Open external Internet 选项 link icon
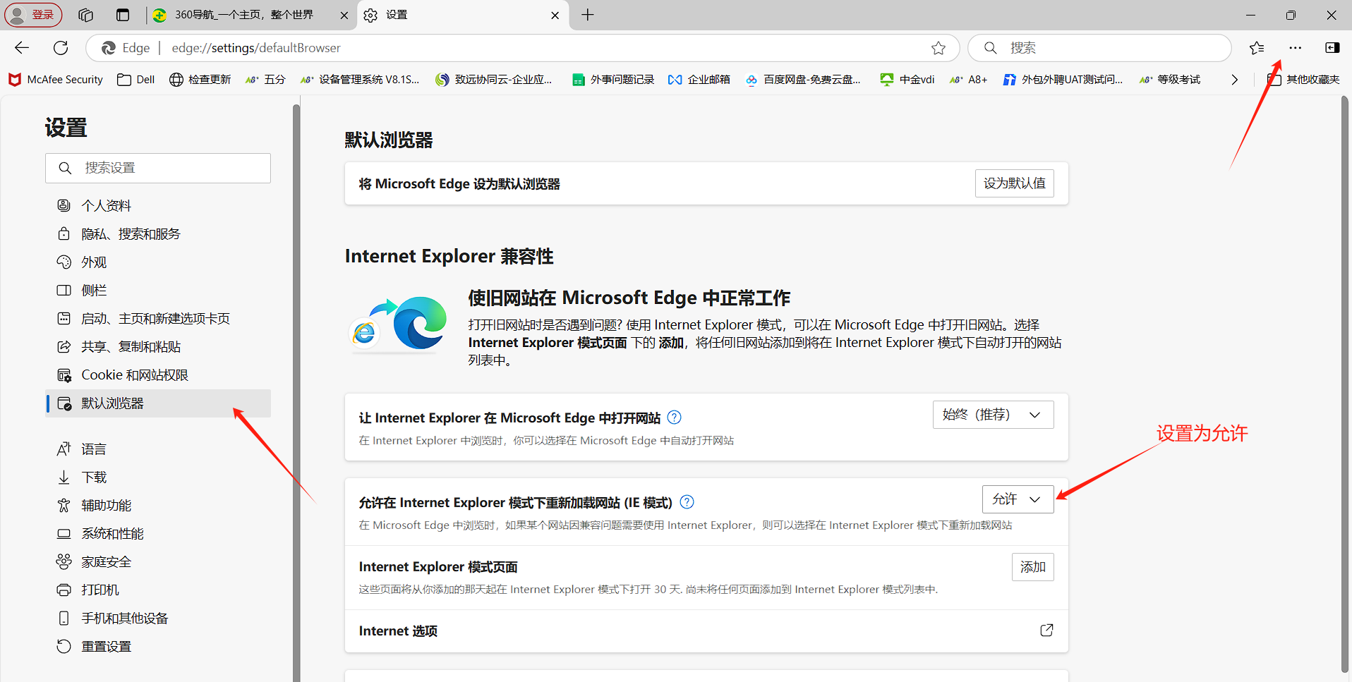 click(x=1046, y=631)
